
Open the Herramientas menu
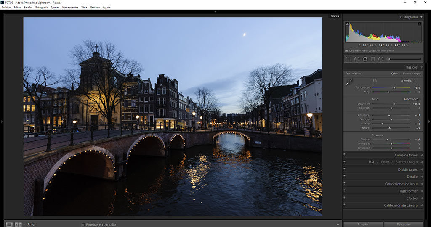pyautogui.click(x=70, y=7)
